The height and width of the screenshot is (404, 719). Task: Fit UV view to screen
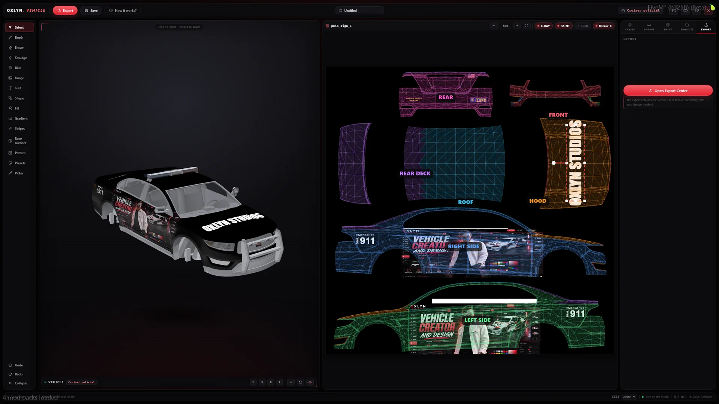pos(527,26)
